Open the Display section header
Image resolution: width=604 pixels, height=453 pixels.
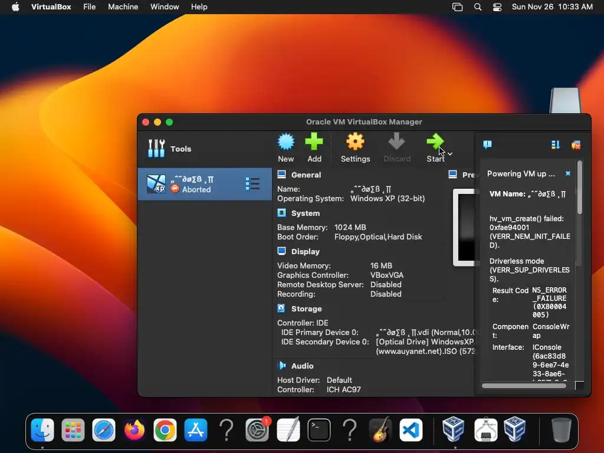[306, 251]
